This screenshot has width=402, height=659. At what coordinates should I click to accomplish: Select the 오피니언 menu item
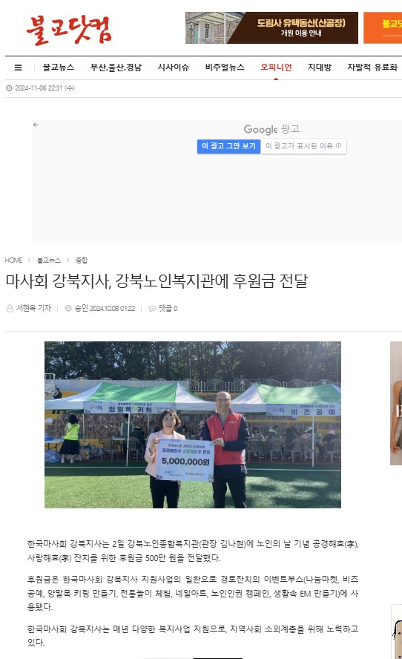point(276,68)
